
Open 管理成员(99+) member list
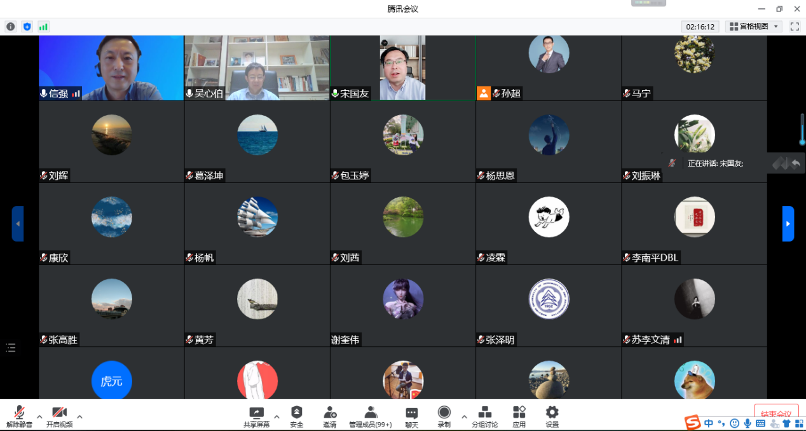pos(371,417)
